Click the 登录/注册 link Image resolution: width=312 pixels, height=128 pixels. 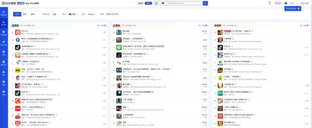tap(305, 3)
